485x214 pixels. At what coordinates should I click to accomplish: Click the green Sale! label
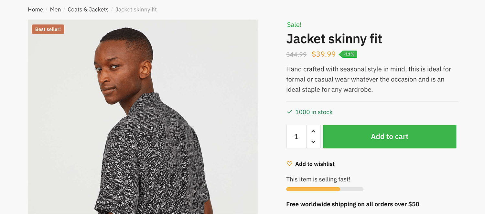click(x=294, y=24)
